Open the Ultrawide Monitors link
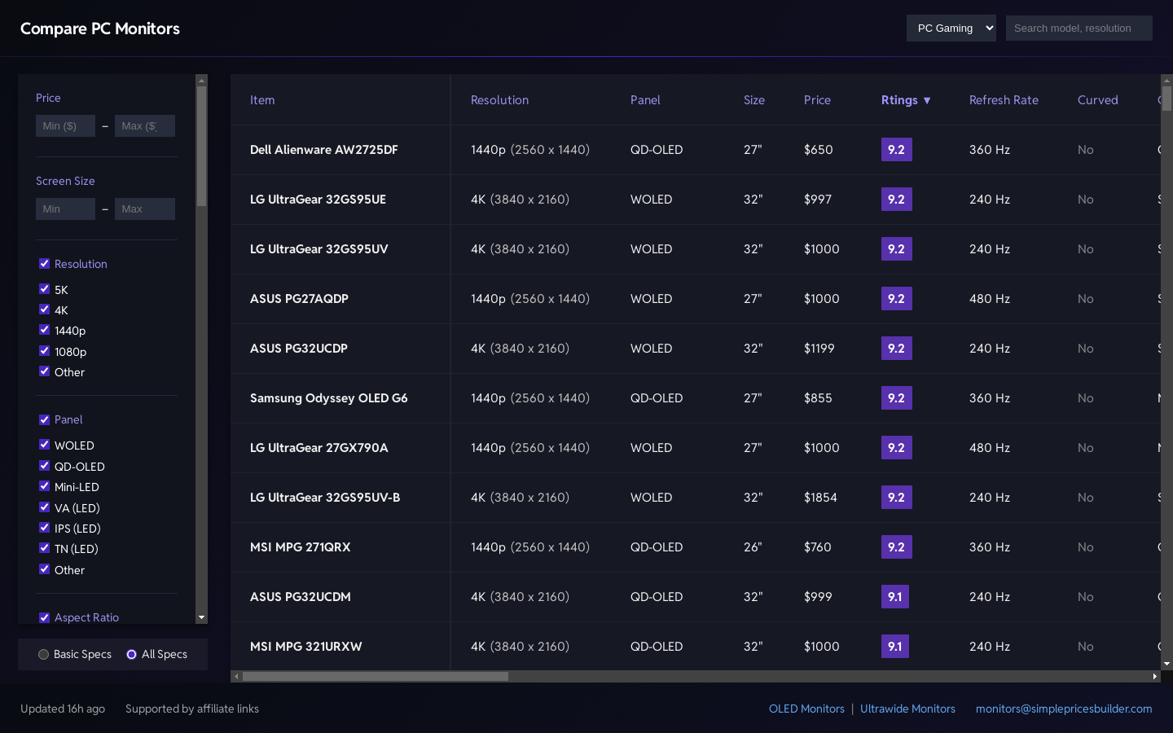 pos(907,709)
